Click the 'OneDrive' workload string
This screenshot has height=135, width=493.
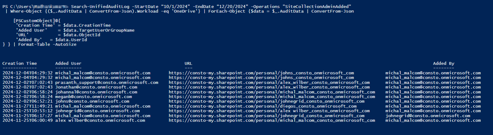pyautogui.click(x=185, y=11)
